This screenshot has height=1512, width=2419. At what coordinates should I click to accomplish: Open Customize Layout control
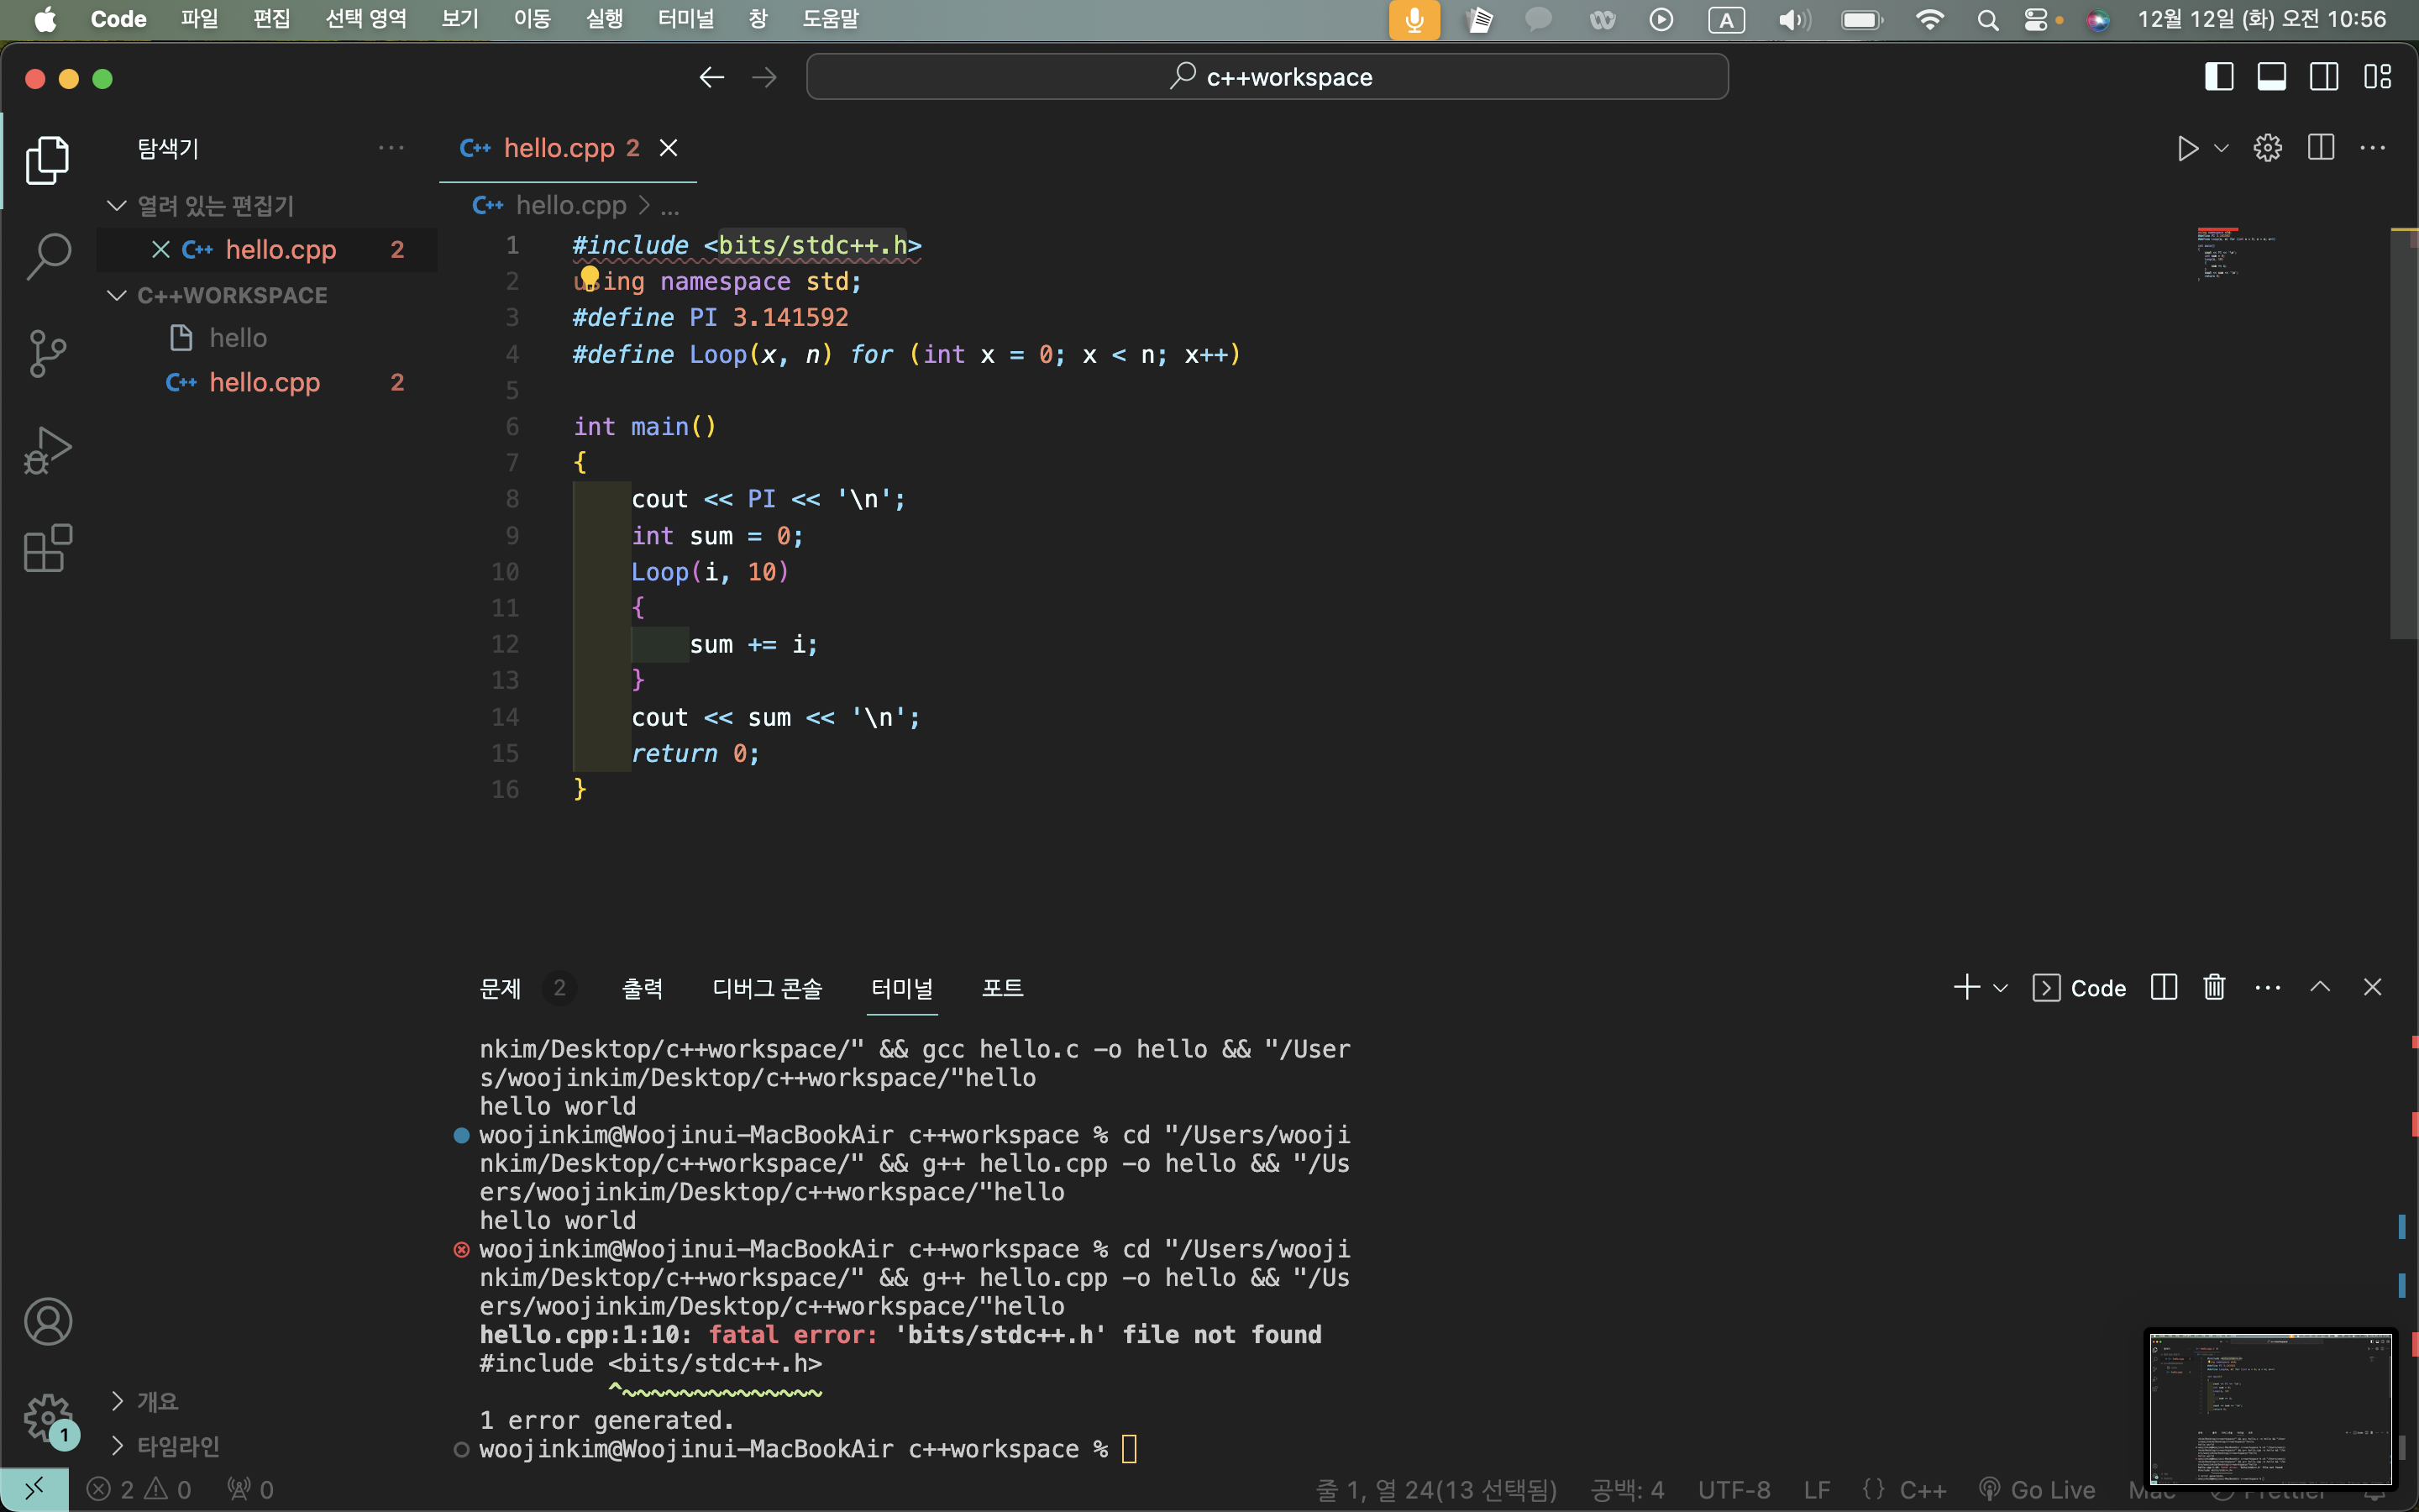coord(2377,77)
